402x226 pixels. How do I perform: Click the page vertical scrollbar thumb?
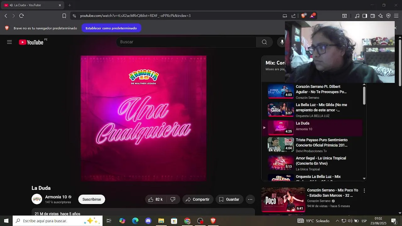[x=400, y=63]
